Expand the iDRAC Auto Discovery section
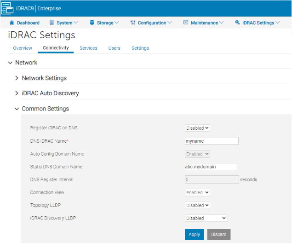This screenshot has width=292, height=243. click(x=17, y=93)
